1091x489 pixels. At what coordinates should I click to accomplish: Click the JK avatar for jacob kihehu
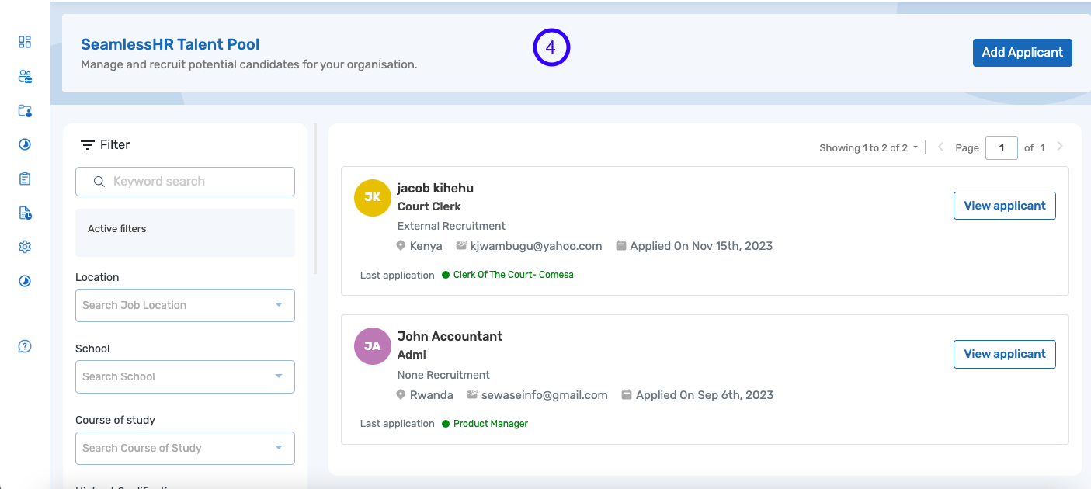click(x=373, y=197)
